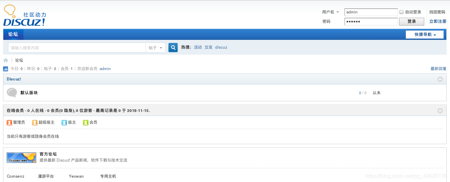
Task: Open the Yeswan friend link
Action: [x=76, y=176]
